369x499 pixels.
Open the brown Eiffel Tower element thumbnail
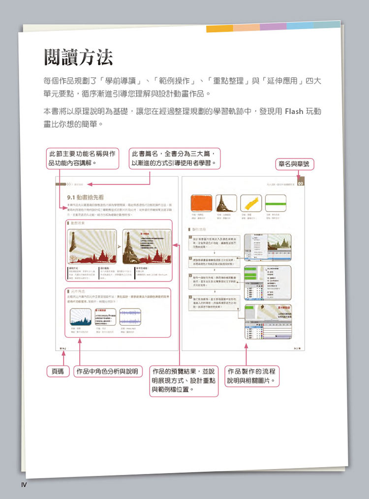click(x=226, y=203)
